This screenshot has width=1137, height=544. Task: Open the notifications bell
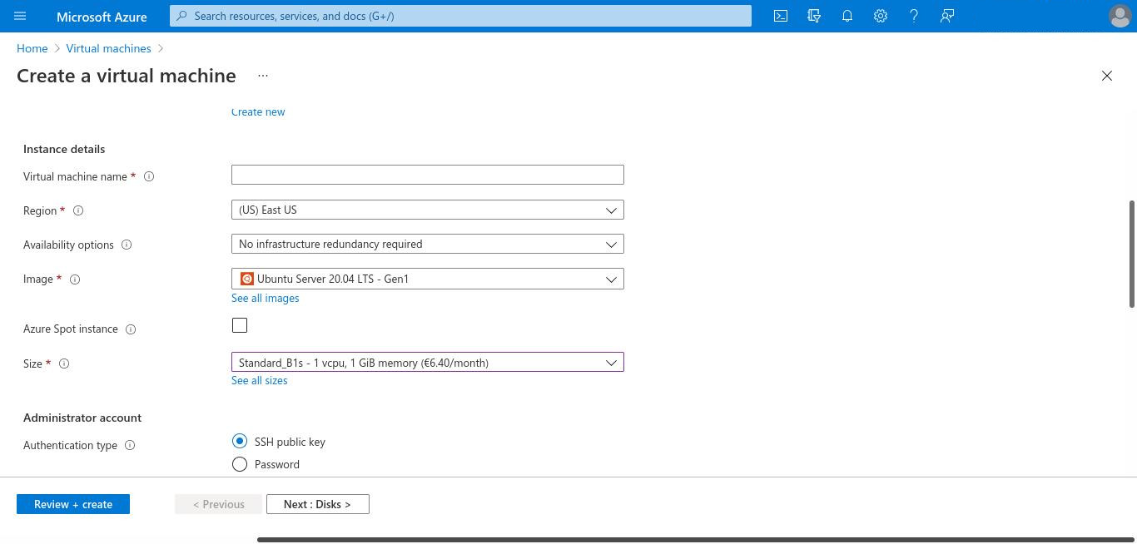coord(847,16)
